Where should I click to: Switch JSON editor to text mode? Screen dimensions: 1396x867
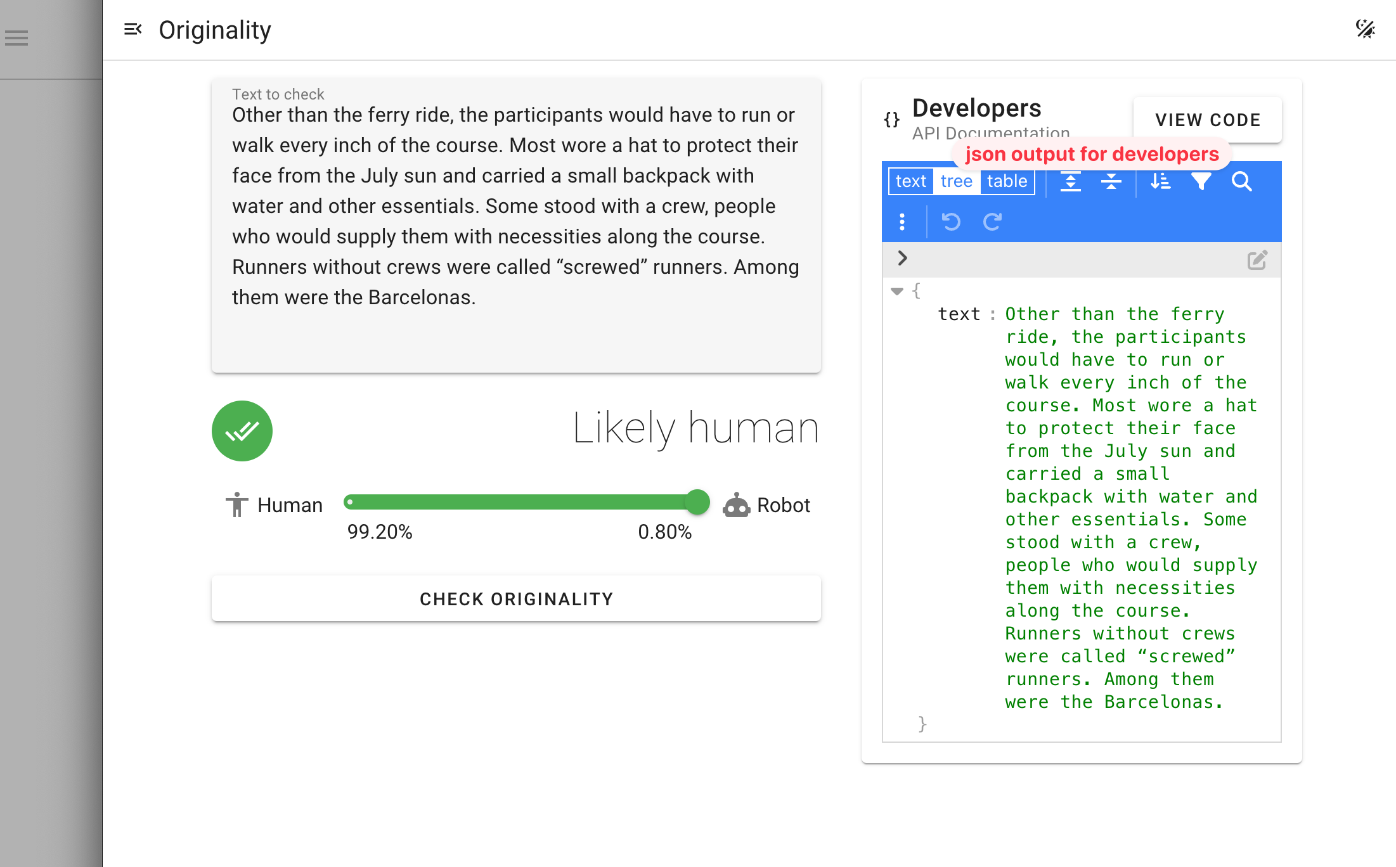coord(911,182)
